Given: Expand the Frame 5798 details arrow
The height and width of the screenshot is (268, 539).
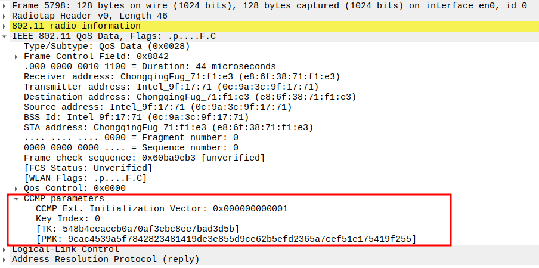Looking at the screenshot, I should point(5,5).
